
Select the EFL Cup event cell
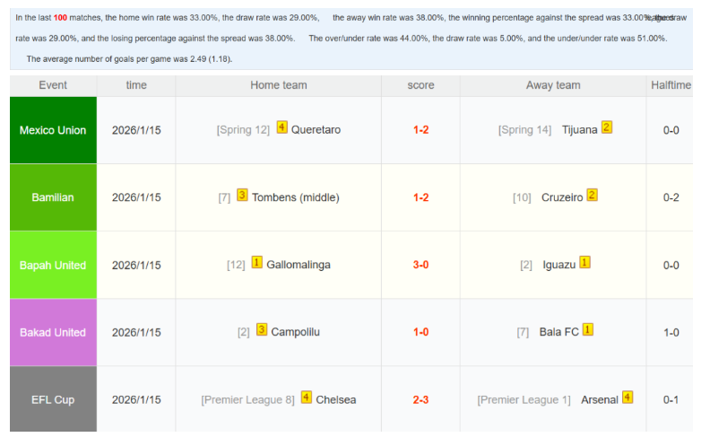click(x=53, y=399)
